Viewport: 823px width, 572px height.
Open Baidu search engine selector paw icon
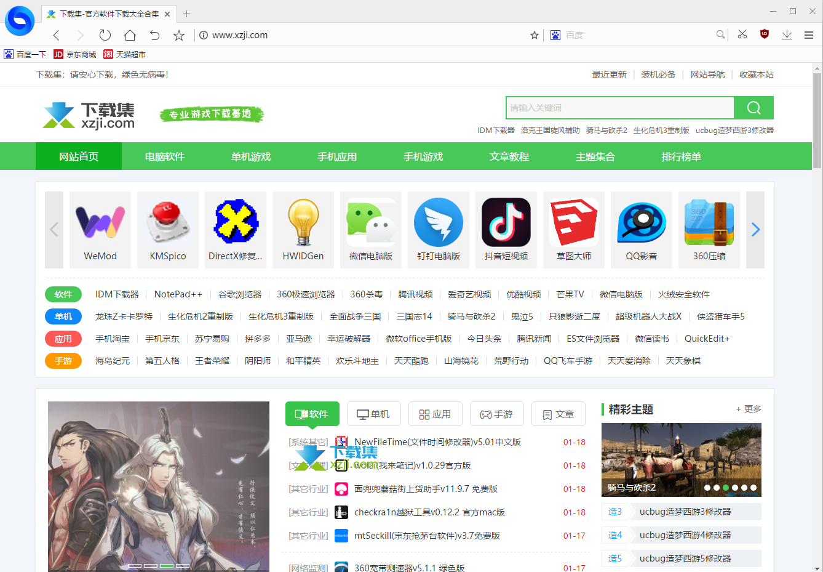(555, 35)
